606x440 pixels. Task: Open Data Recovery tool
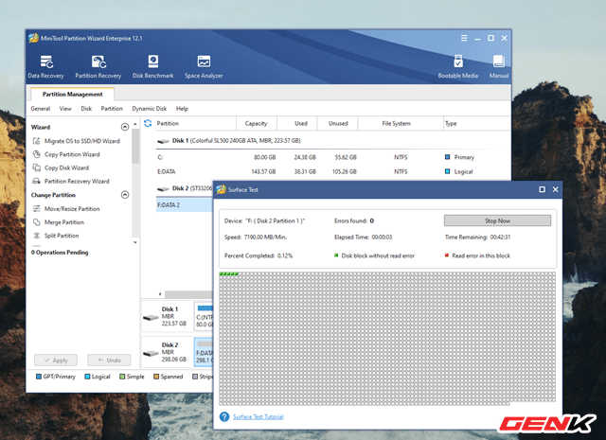45,66
